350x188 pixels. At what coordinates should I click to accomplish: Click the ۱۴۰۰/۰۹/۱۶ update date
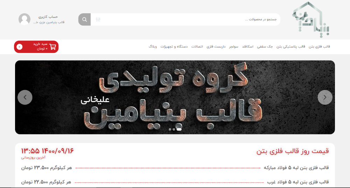pyautogui.click(x=57, y=151)
